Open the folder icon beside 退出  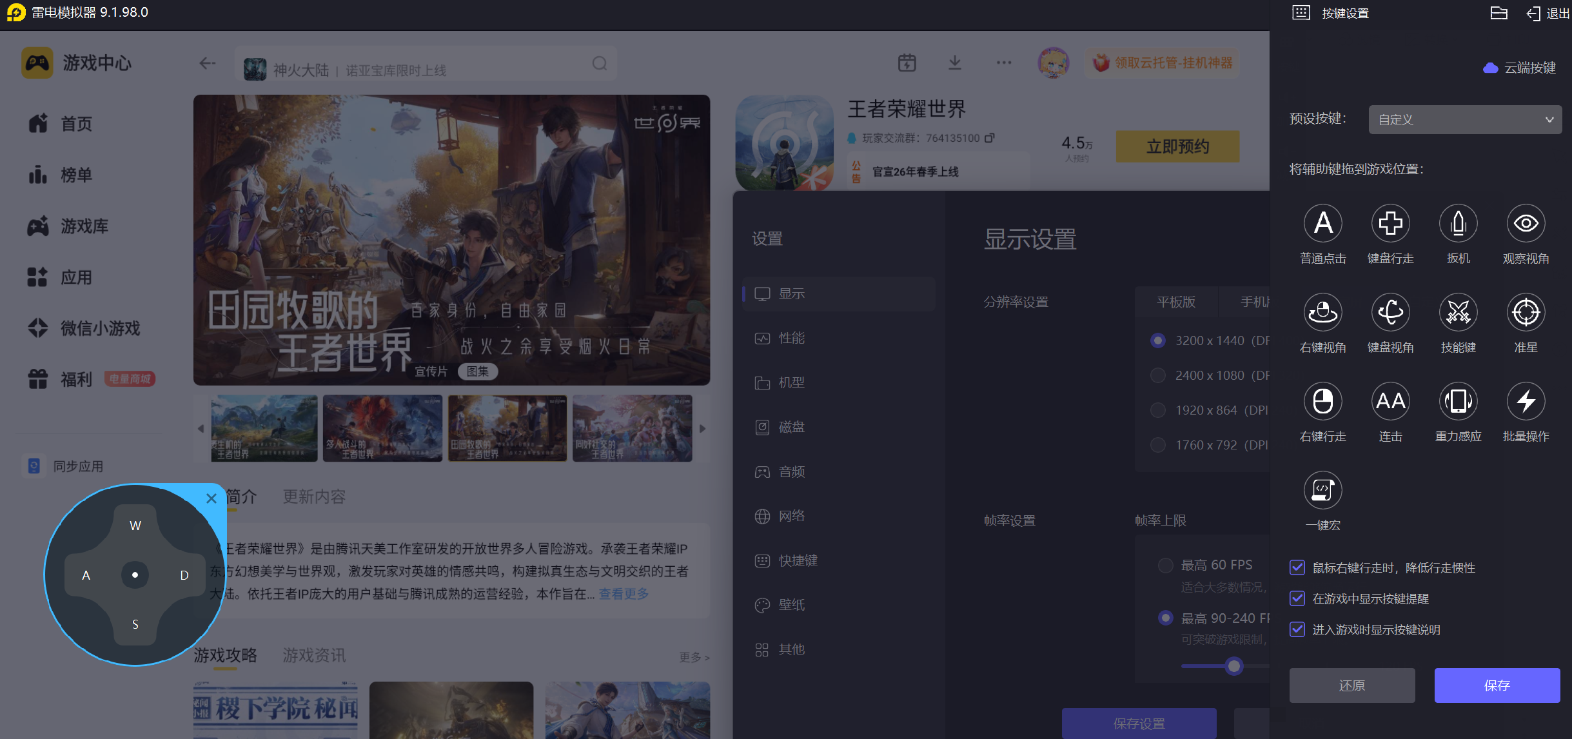coord(1498,13)
